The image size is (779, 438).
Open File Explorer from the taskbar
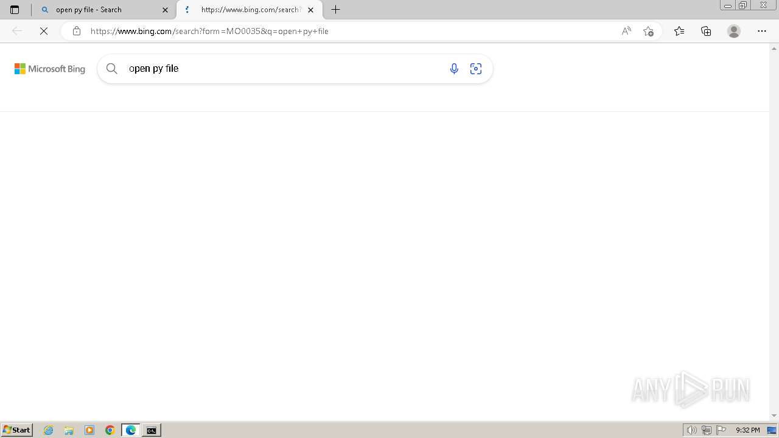click(x=69, y=430)
